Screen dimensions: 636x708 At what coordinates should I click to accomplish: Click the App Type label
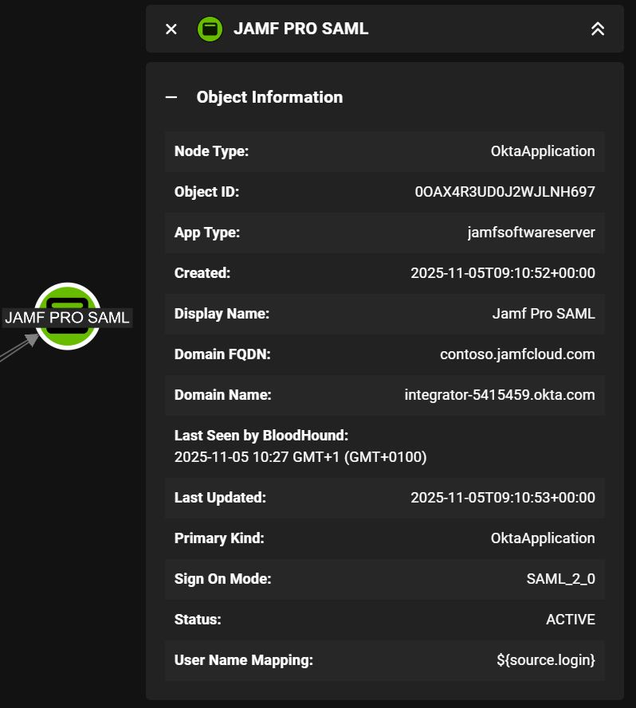207,233
